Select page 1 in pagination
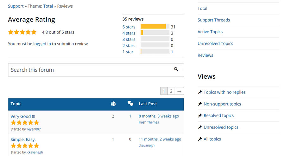 pyautogui.click(x=164, y=91)
